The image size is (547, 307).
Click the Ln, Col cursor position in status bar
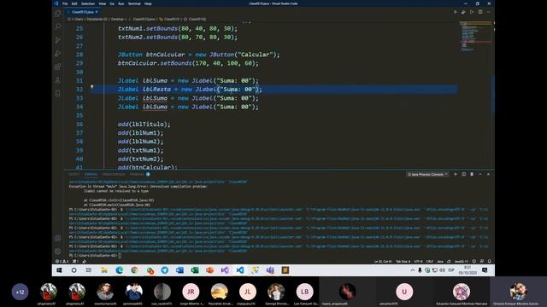(383, 261)
